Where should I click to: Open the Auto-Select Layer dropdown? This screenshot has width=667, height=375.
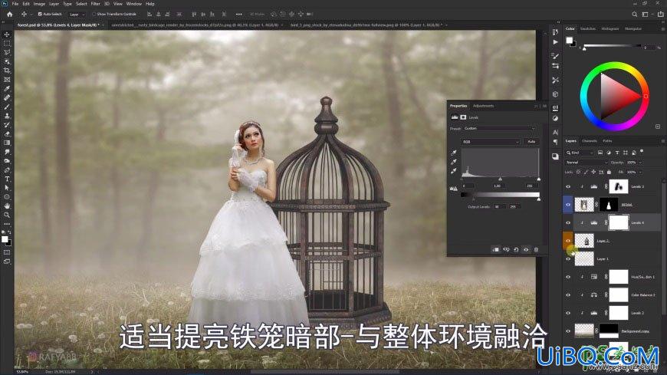[77, 14]
